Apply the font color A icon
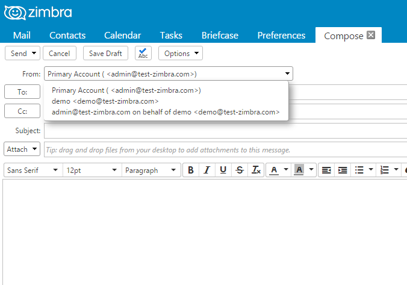Screen dimensions: 407x285 pyautogui.click(x=274, y=170)
